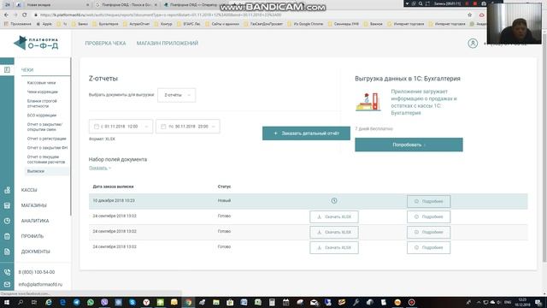This screenshot has width=547, height=308.
Task: Click the phone icon beside 8 (800) 100-54-00
Action: pos(7,272)
